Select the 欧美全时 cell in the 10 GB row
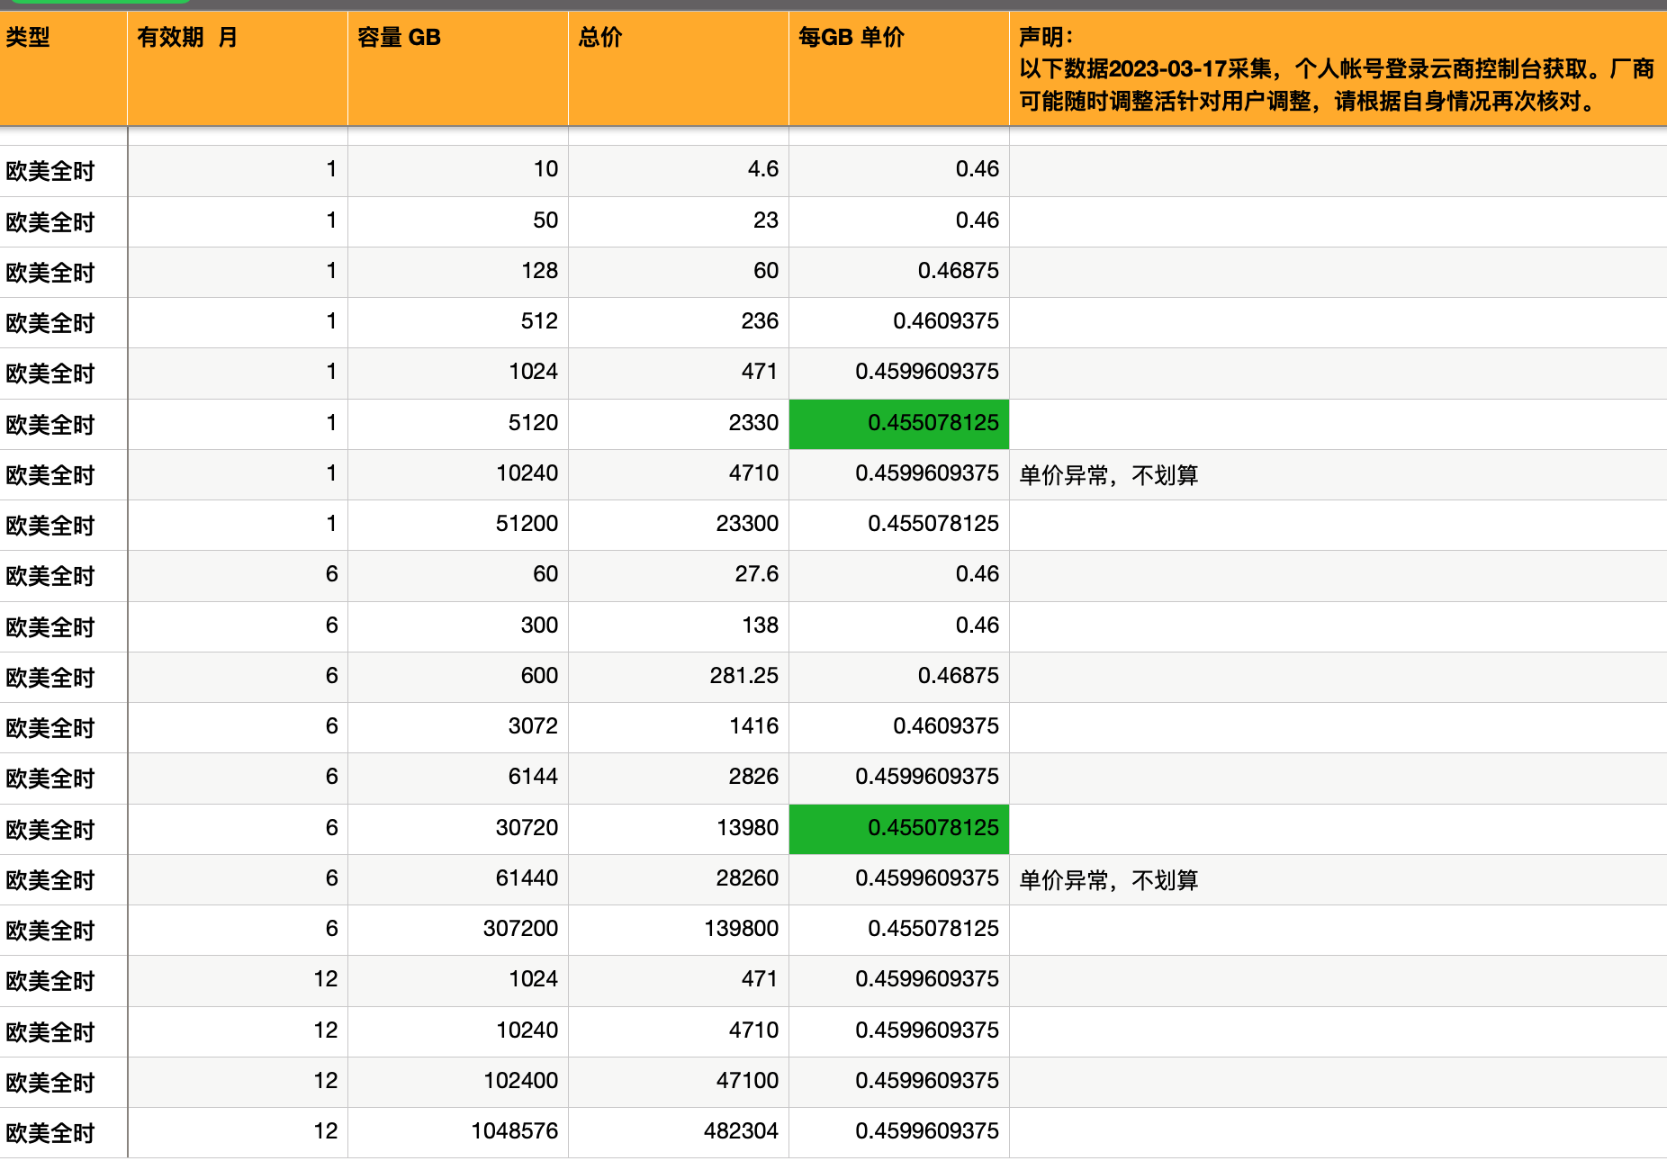The width and height of the screenshot is (1667, 1161). pos(63,171)
